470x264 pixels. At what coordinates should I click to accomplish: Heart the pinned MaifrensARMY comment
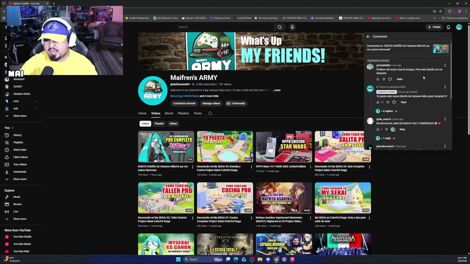[x=394, y=102]
